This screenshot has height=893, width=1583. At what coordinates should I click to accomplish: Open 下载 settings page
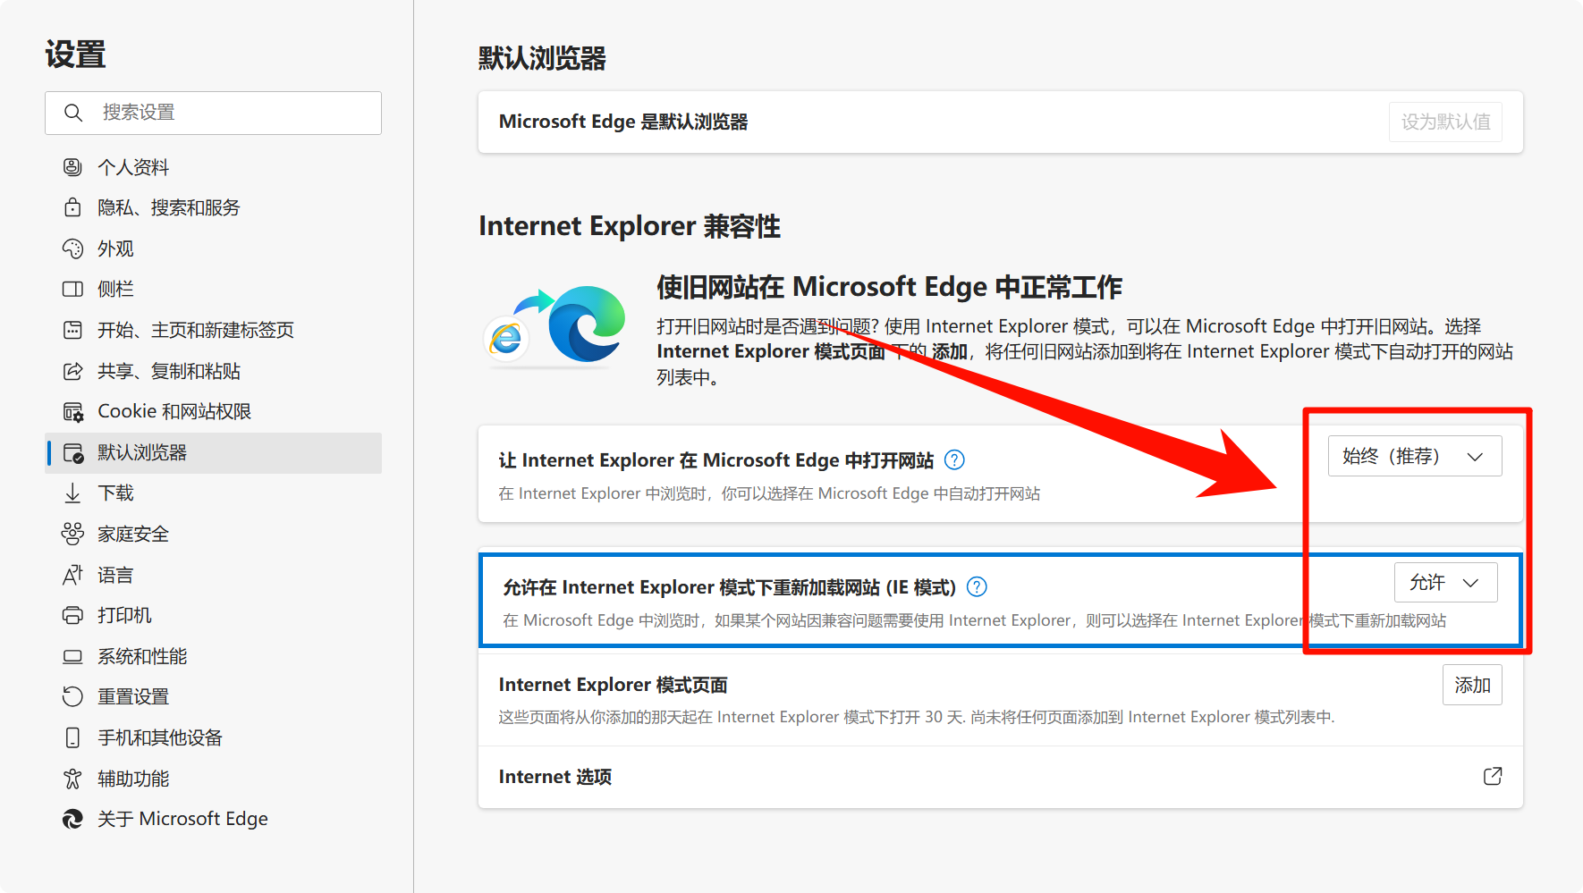click(214, 493)
